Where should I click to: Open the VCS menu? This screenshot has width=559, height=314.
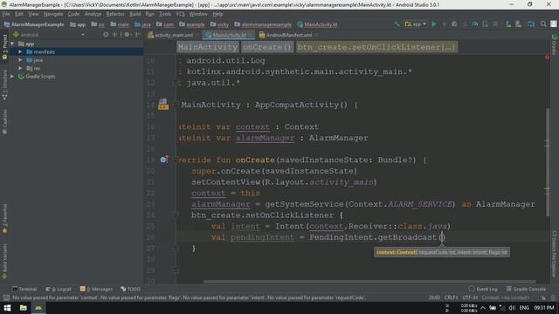pyautogui.click(x=181, y=14)
